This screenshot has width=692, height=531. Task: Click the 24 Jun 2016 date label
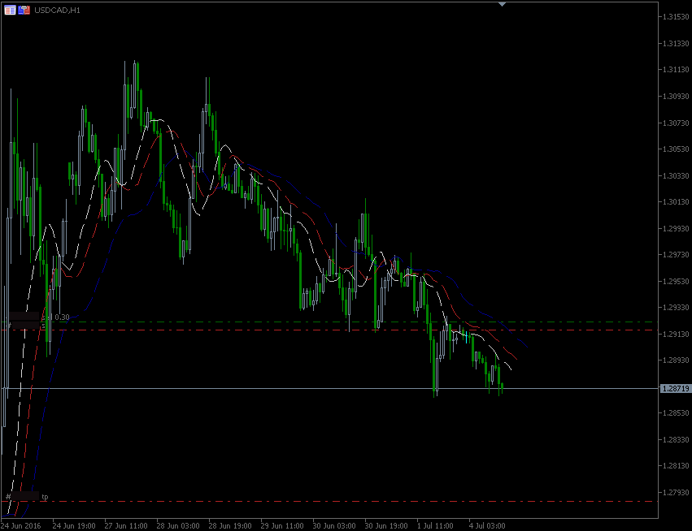click(x=21, y=525)
